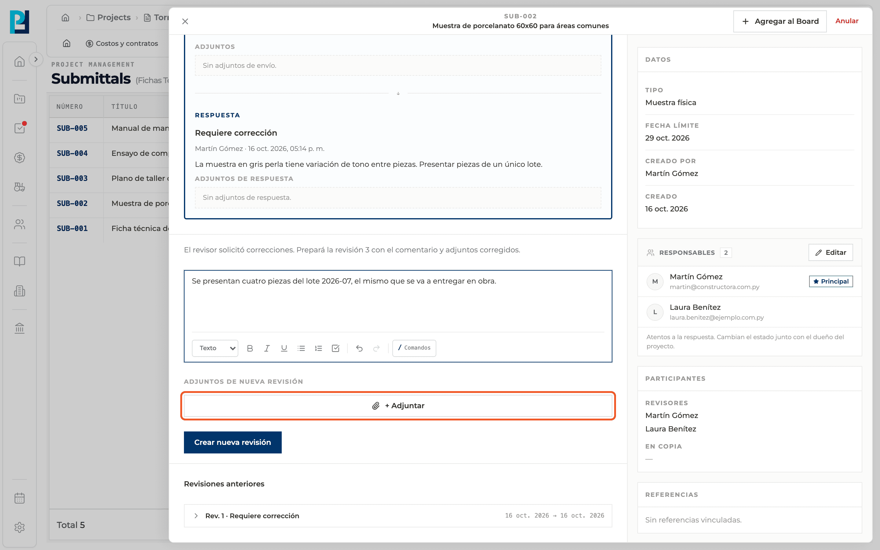Open SUB-001 in the submittals table

pyautogui.click(x=72, y=229)
